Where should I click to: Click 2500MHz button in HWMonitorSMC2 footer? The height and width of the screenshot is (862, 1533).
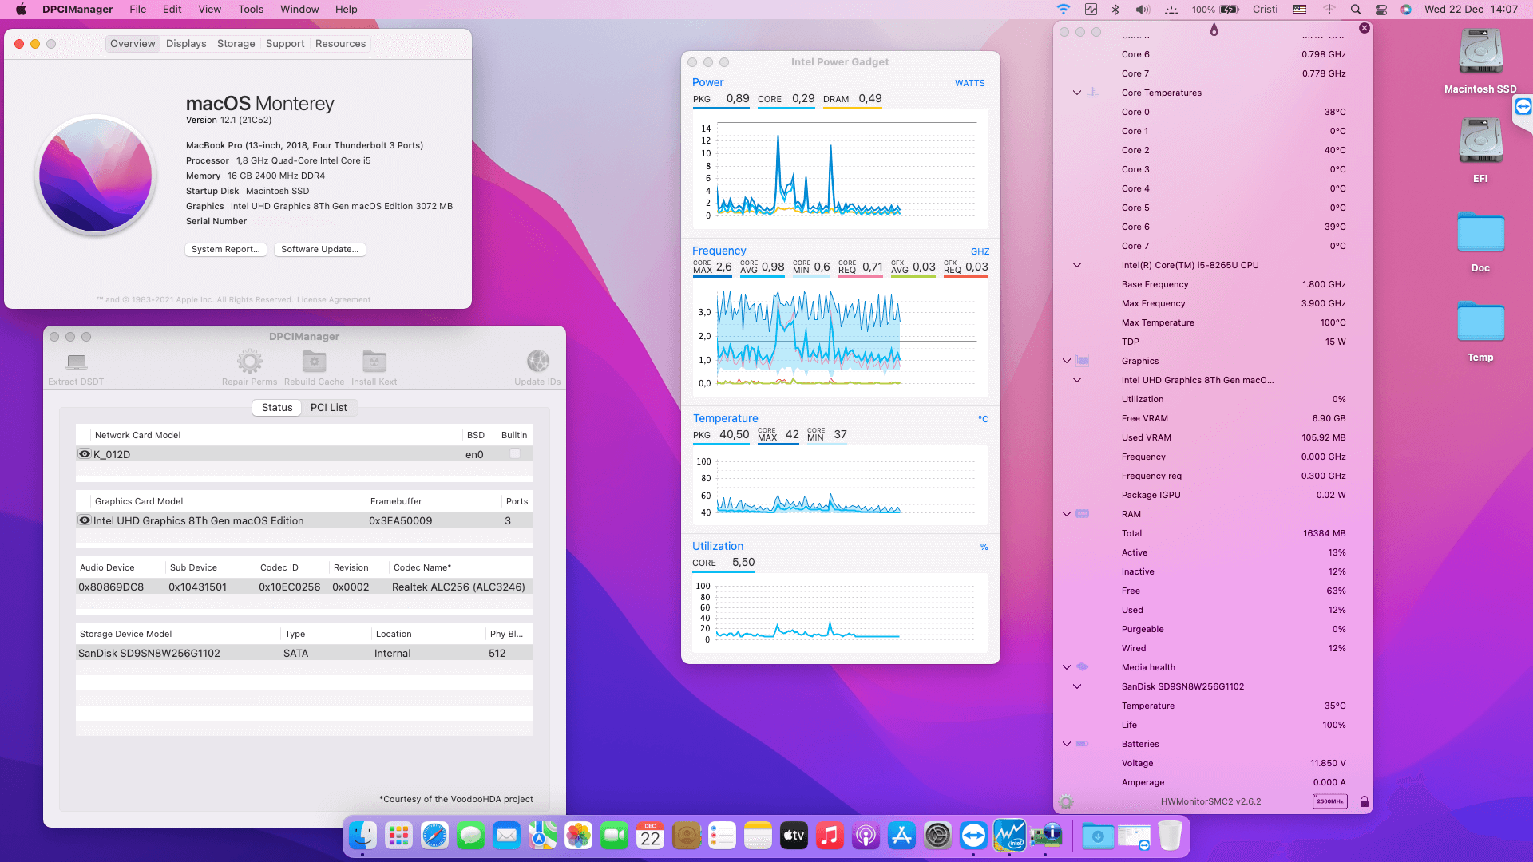coord(1329,801)
